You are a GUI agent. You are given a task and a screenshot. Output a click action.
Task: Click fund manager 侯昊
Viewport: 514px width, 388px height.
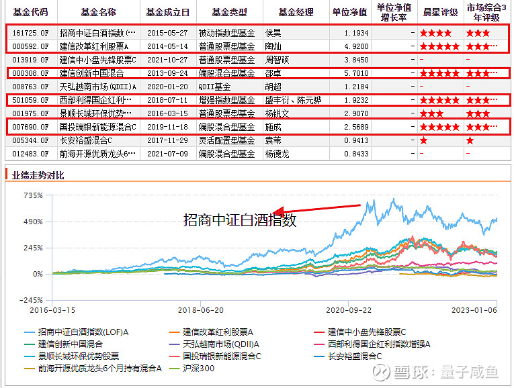(x=273, y=33)
